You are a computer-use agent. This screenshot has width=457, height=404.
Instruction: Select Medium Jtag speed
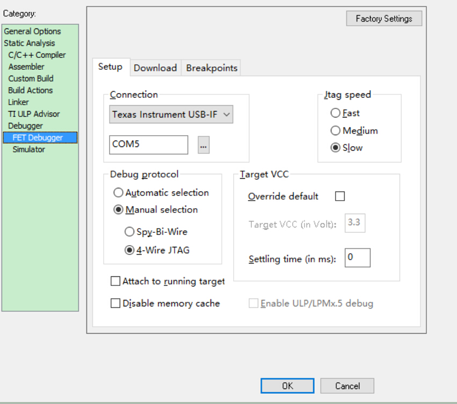(x=336, y=130)
